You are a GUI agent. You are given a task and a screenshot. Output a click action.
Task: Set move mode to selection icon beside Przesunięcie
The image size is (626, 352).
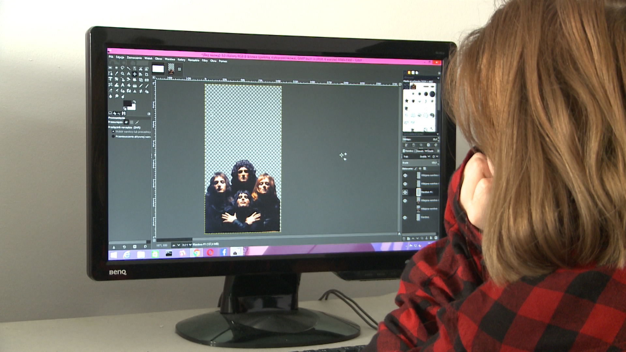point(131,122)
